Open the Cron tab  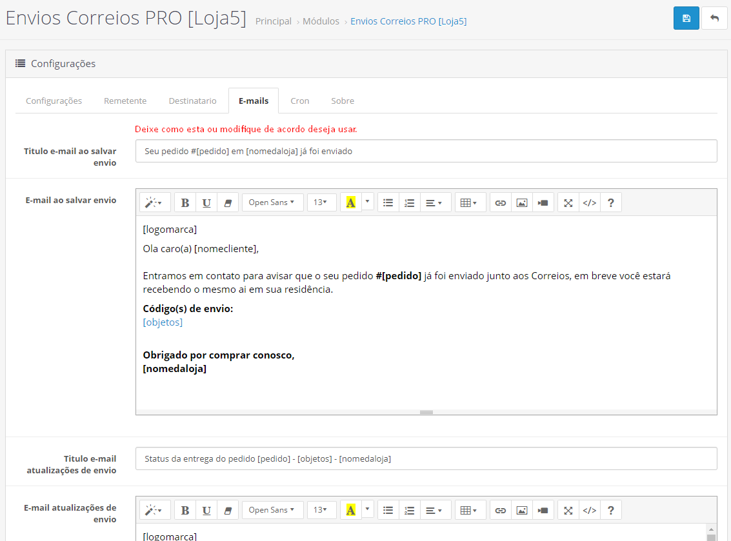coord(300,101)
